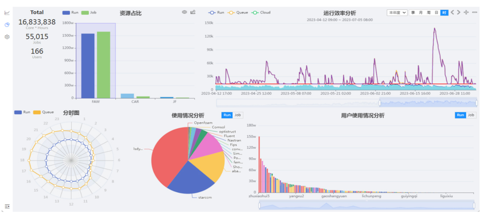Select Job in 使用情况分析 panel
This screenshot has width=483, height=222.
238,115
